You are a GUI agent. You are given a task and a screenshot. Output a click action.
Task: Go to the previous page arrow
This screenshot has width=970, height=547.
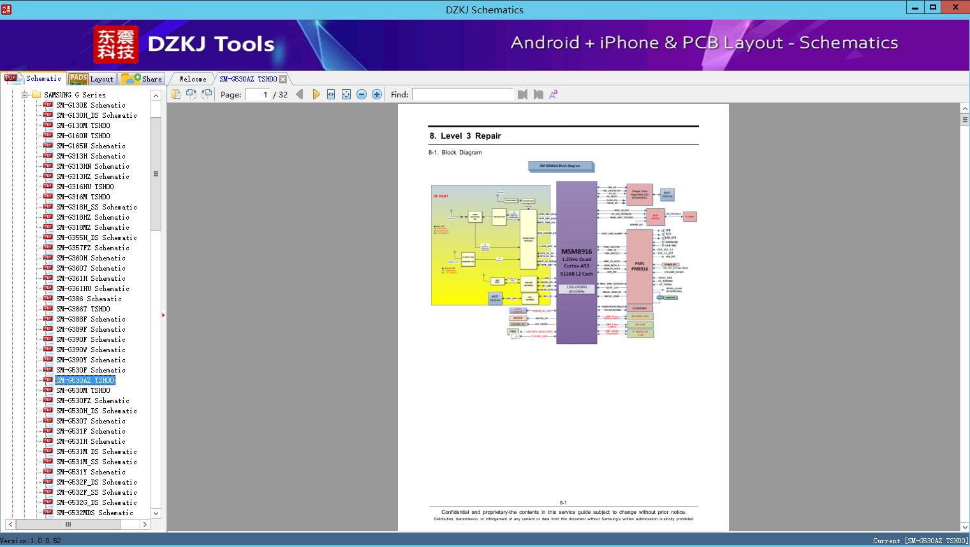(x=300, y=94)
